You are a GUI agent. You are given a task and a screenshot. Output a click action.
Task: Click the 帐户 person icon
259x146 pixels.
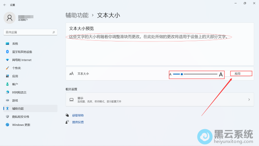tap(8, 84)
